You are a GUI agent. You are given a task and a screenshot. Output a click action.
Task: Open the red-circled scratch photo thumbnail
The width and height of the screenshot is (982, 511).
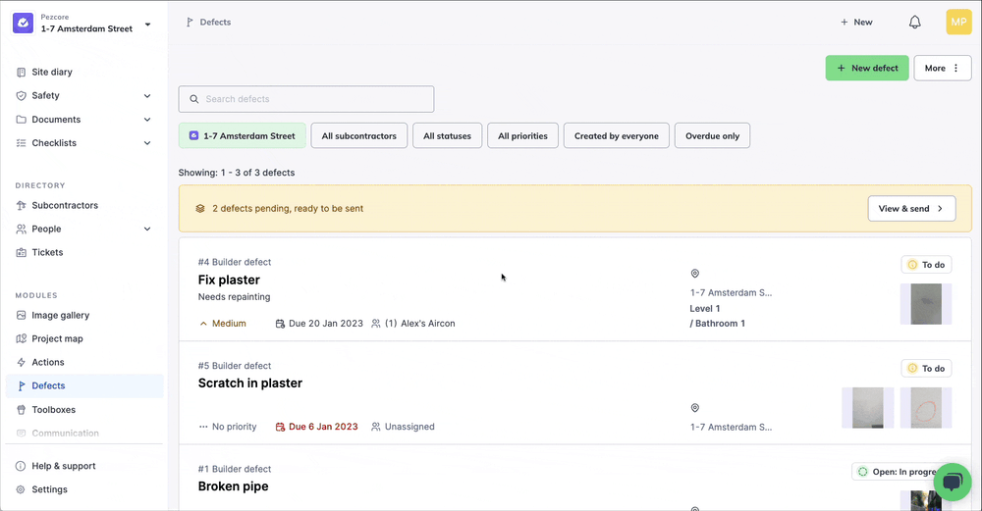926,408
